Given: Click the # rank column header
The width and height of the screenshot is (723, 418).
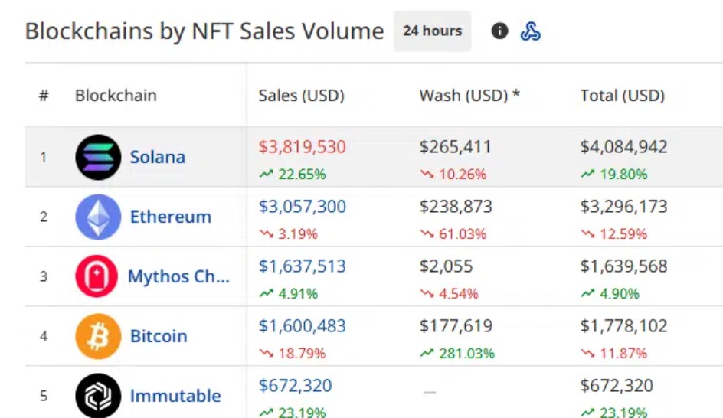Looking at the screenshot, I should tap(44, 96).
